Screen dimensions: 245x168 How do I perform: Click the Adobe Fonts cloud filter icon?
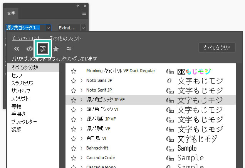pos(29,49)
